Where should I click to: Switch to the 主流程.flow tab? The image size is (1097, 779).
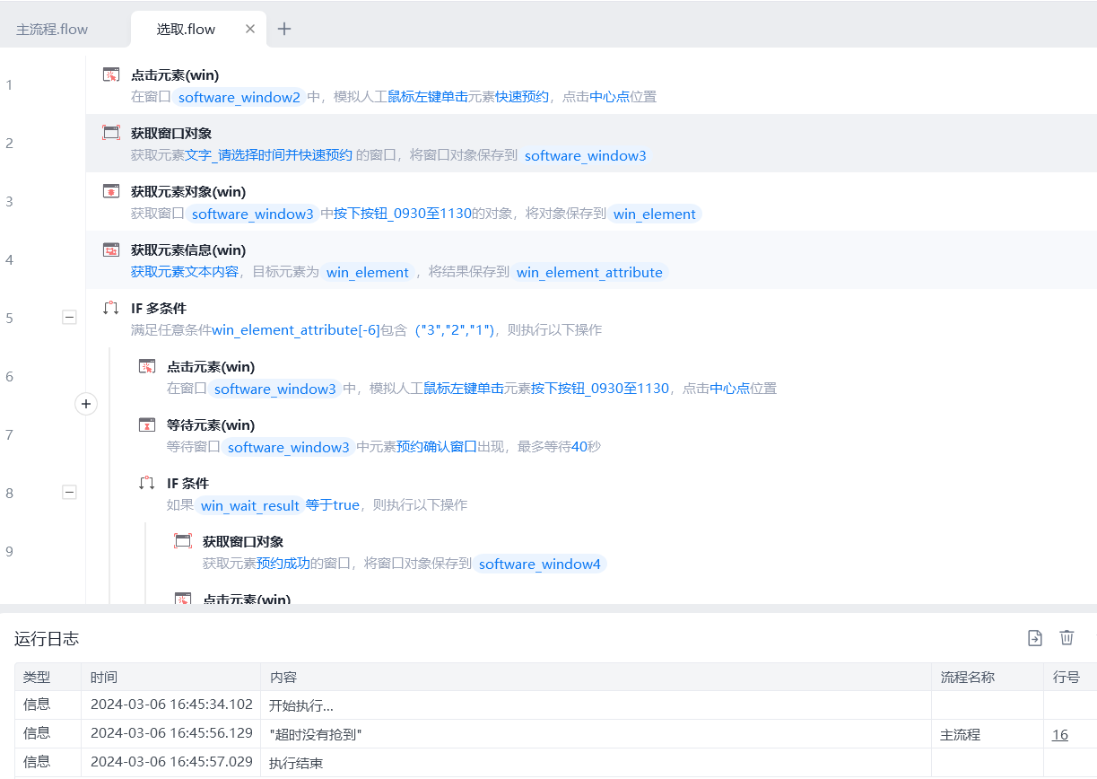[52, 29]
